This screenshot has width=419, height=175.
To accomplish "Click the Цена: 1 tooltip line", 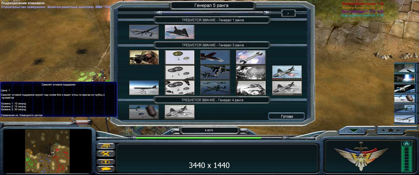I will [5, 90].
